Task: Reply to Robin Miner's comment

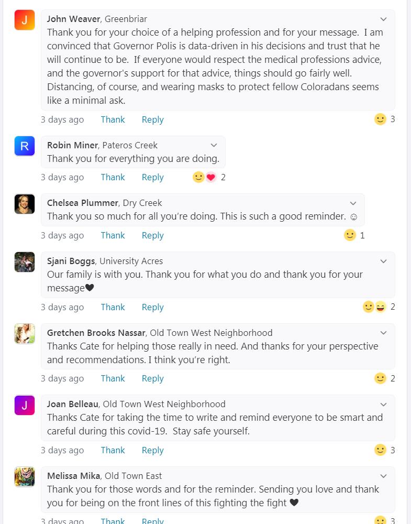Action: pyautogui.click(x=152, y=177)
